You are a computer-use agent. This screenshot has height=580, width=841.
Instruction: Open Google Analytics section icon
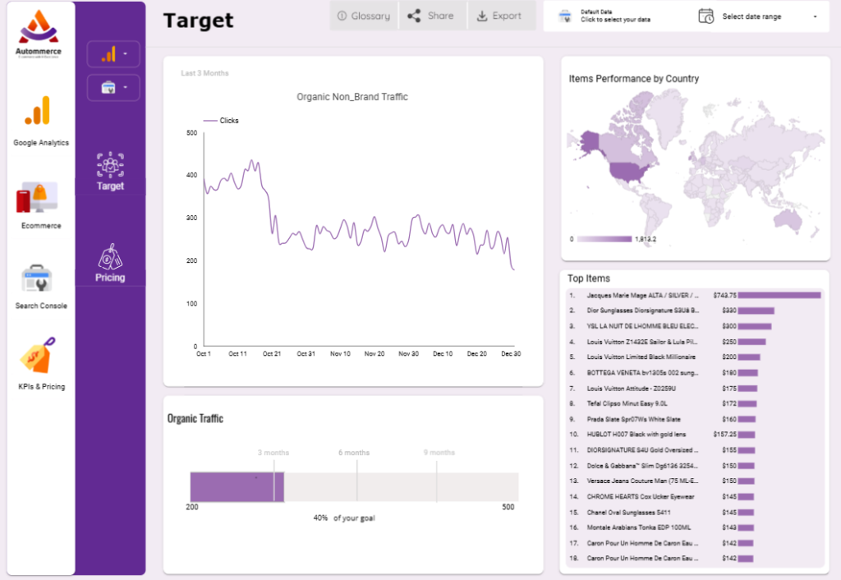[x=38, y=111]
